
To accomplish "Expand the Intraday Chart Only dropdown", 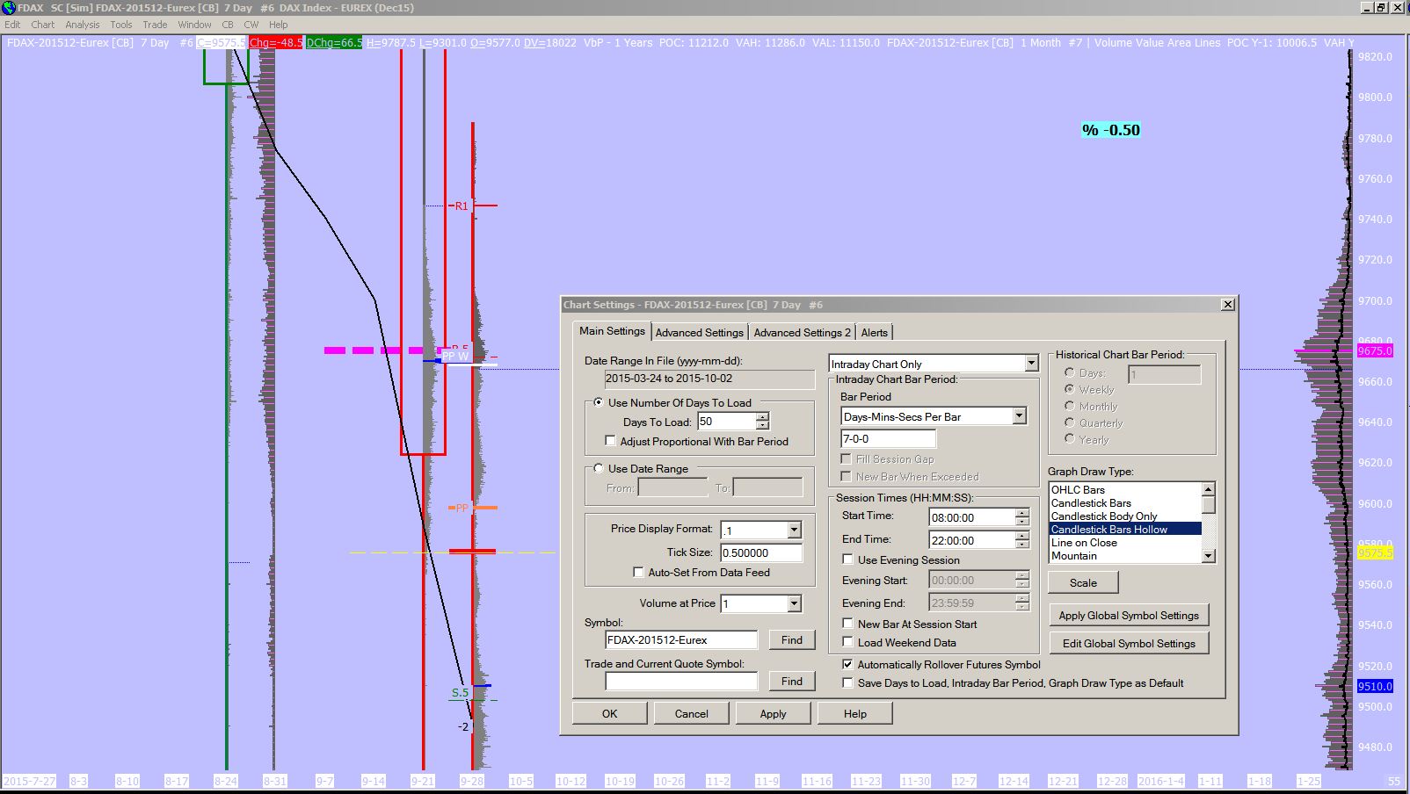I will pyautogui.click(x=1030, y=364).
